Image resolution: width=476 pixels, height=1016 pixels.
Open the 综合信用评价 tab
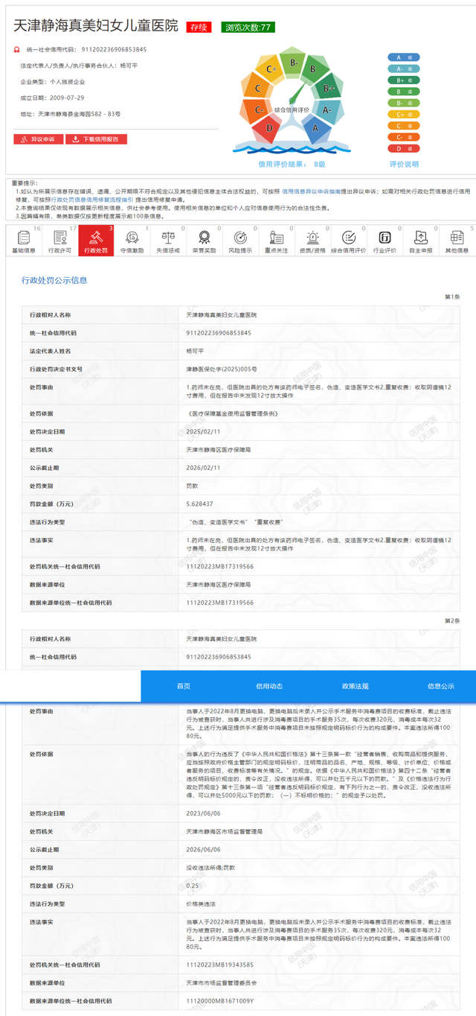pyautogui.click(x=349, y=241)
